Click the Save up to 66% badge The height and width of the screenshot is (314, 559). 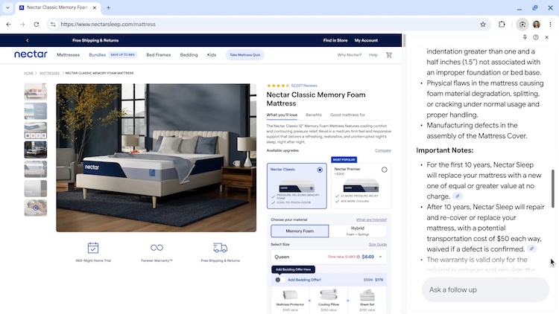123,55
